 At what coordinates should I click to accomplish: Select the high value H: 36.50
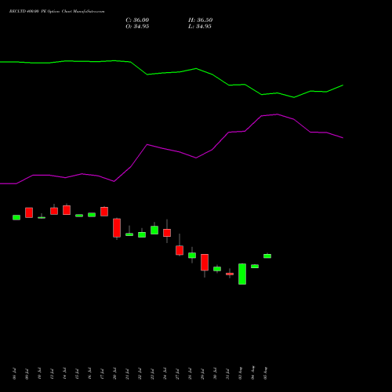[201, 20]
